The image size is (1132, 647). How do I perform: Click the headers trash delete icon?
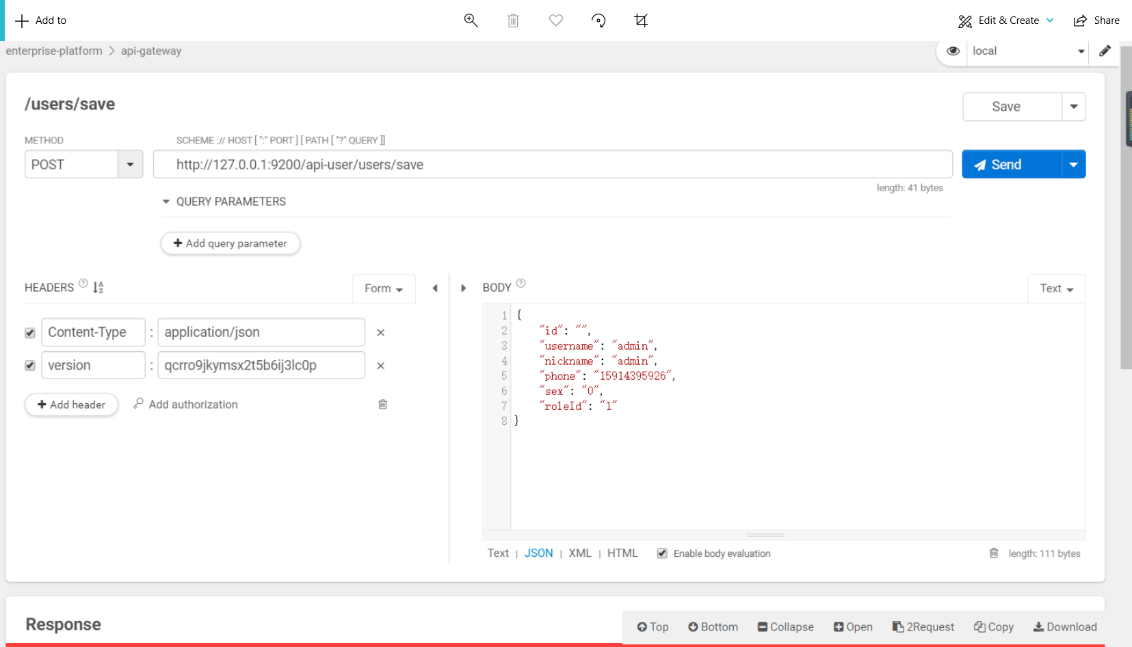tap(383, 404)
